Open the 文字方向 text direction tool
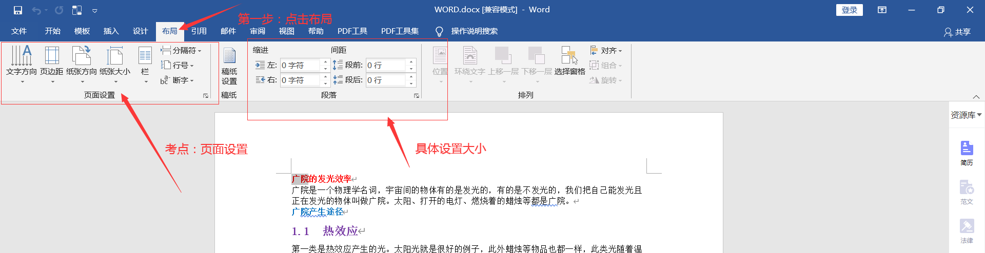 pos(22,64)
